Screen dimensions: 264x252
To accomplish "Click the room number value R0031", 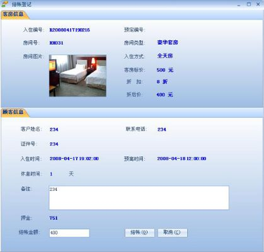I will pyautogui.click(x=56, y=43).
